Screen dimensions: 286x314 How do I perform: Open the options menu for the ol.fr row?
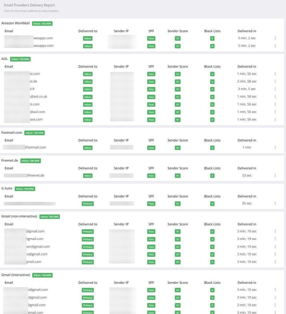click(x=275, y=89)
